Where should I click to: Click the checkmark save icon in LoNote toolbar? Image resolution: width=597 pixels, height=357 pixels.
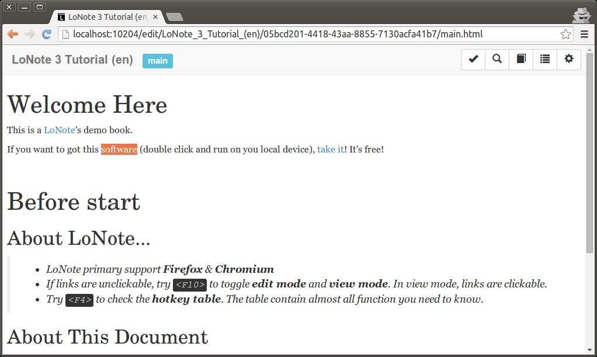click(473, 59)
